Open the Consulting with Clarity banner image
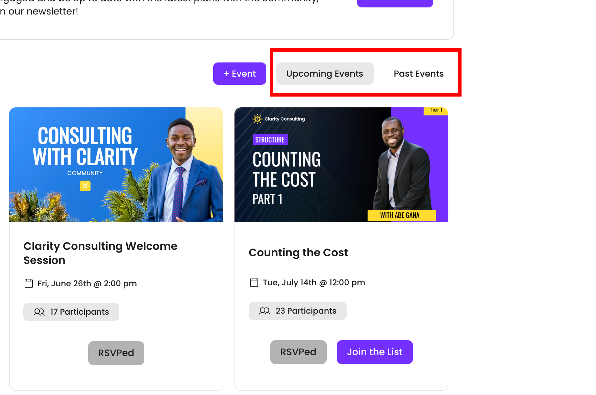This screenshot has width=596, height=395. click(116, 165)
